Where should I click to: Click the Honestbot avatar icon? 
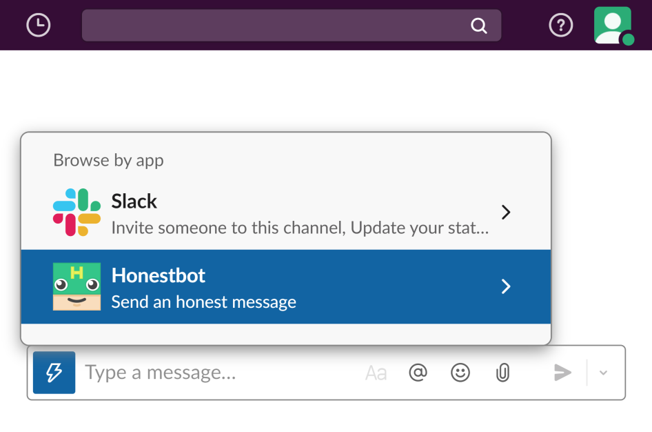77,286
